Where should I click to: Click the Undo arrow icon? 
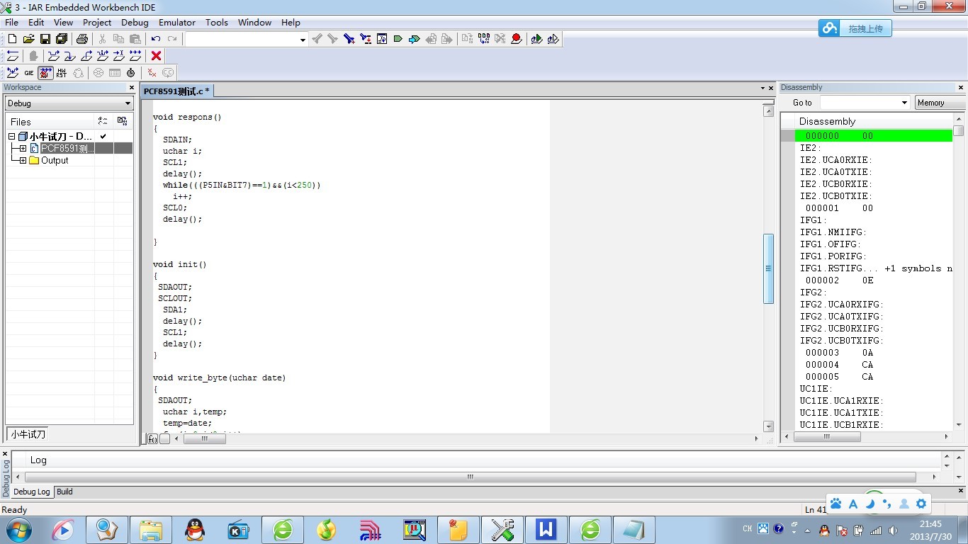156,39
